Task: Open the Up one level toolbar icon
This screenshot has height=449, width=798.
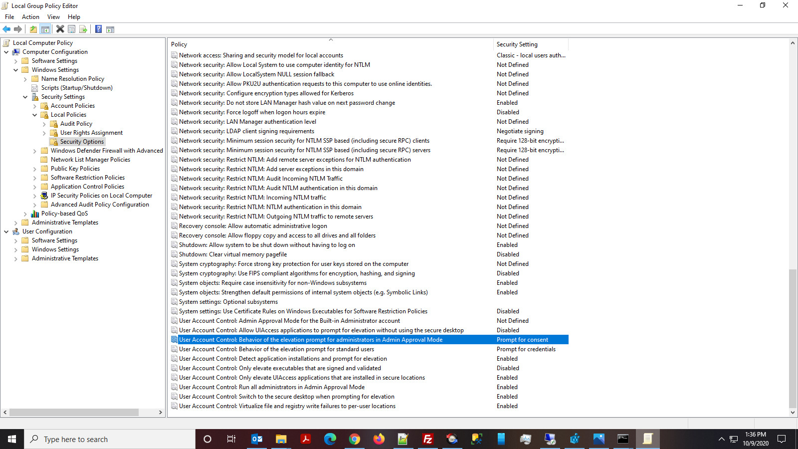Action: click(33, 29)
